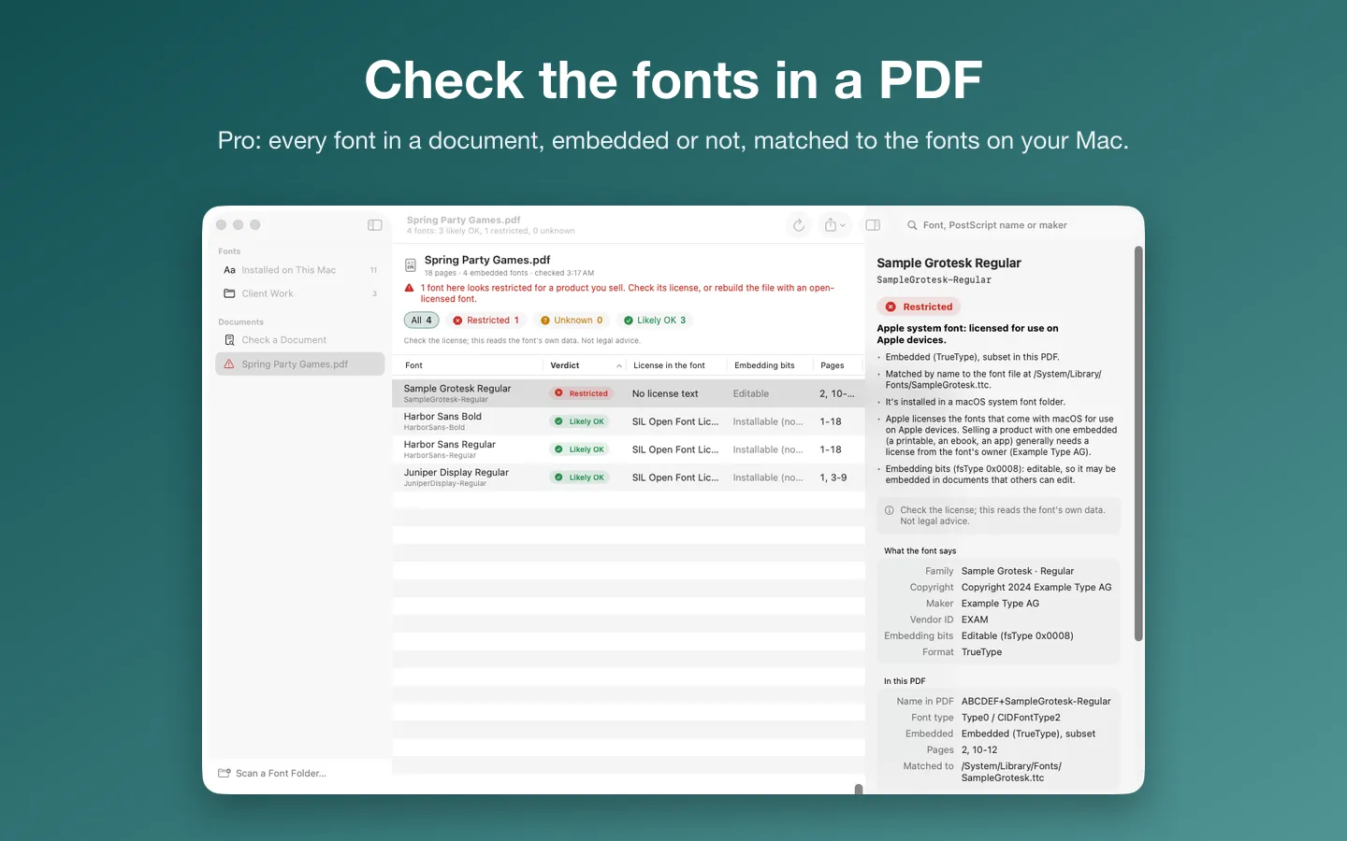The height and width of the screenshot is (841, 1347).
Task: Filter by Restricted 1 chip
Action: [x=486, y=321]
